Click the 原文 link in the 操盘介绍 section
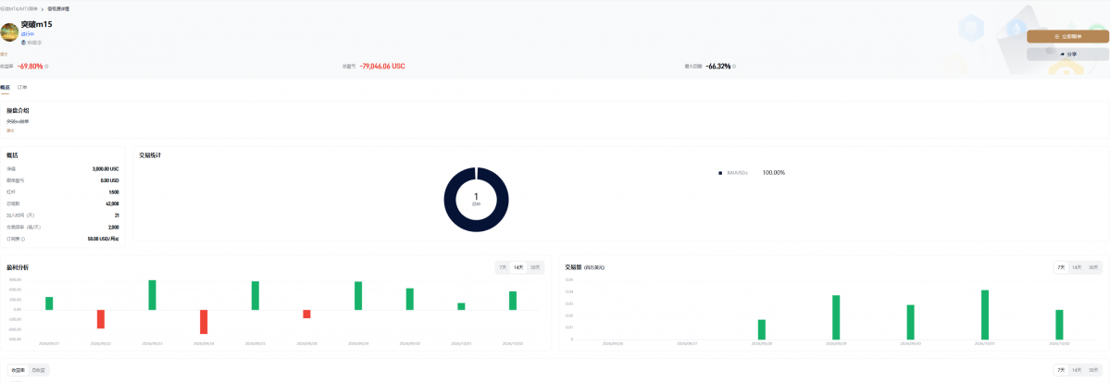 pos(10,130)
